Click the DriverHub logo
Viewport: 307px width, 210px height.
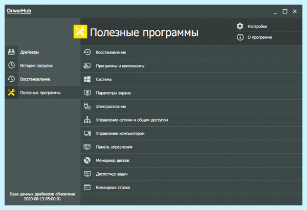19,11
